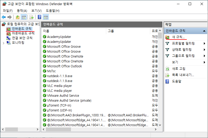Open the 파일(F) menu
Viewport: 208px width, 138px height.
8,11
